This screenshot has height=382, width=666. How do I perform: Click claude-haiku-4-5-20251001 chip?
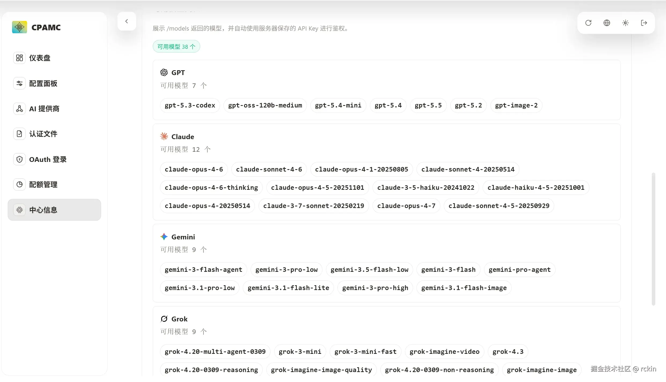coord(536,188)
